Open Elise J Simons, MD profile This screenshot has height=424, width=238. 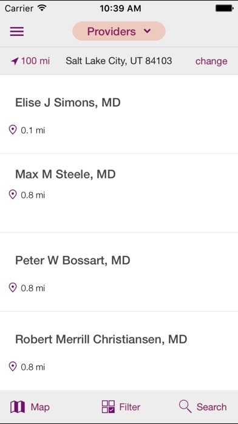point(119,114)
